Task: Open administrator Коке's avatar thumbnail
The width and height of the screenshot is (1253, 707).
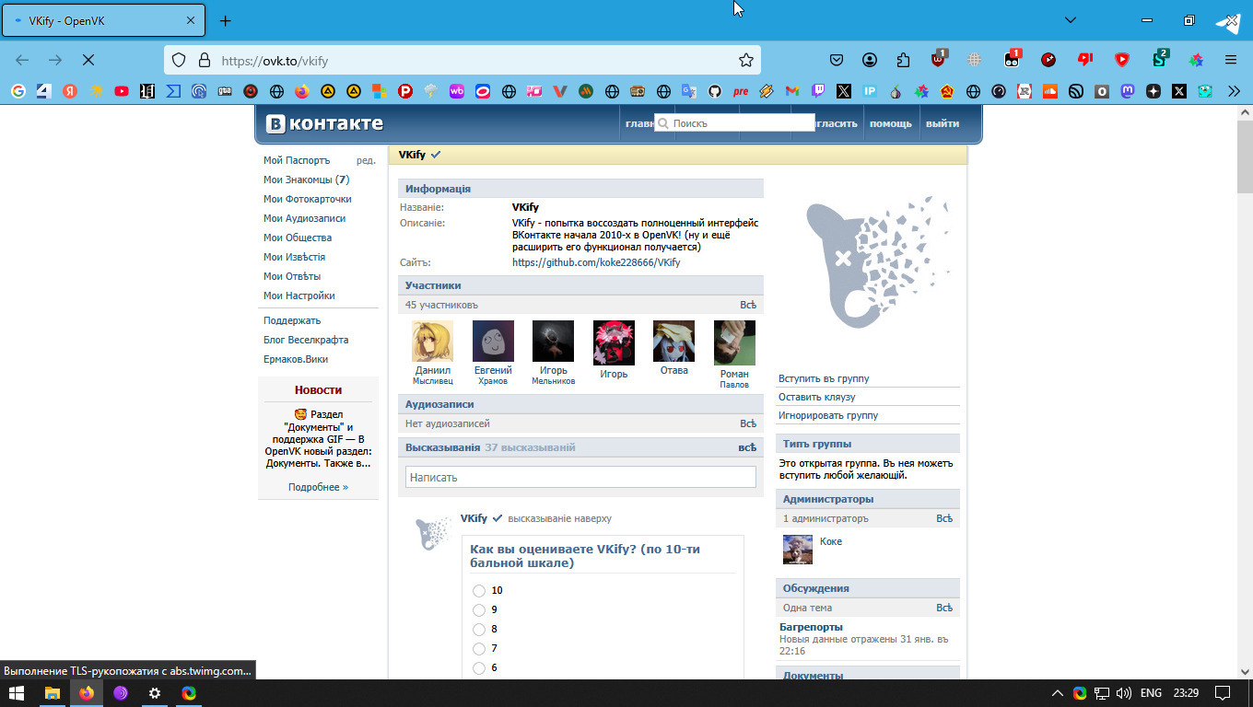Action: 798,550
